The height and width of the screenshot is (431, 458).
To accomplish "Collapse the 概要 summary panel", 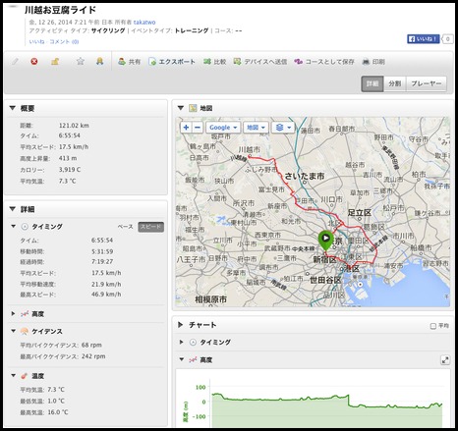I will pyautogui.click(x=13, y=108).
